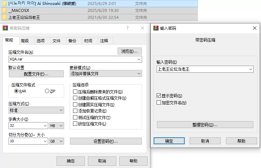The height and width of the screenshot is (168, 261).
Task: Click the date 2021/6/30 22:54
Action: point(103,17)
